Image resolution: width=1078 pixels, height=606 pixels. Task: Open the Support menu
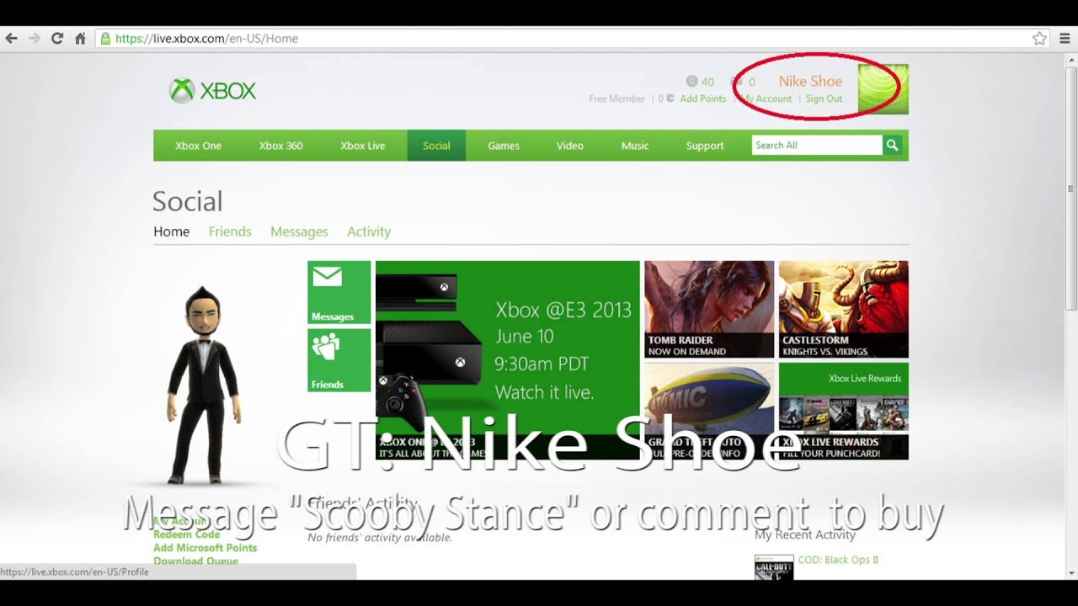point(704,146)
